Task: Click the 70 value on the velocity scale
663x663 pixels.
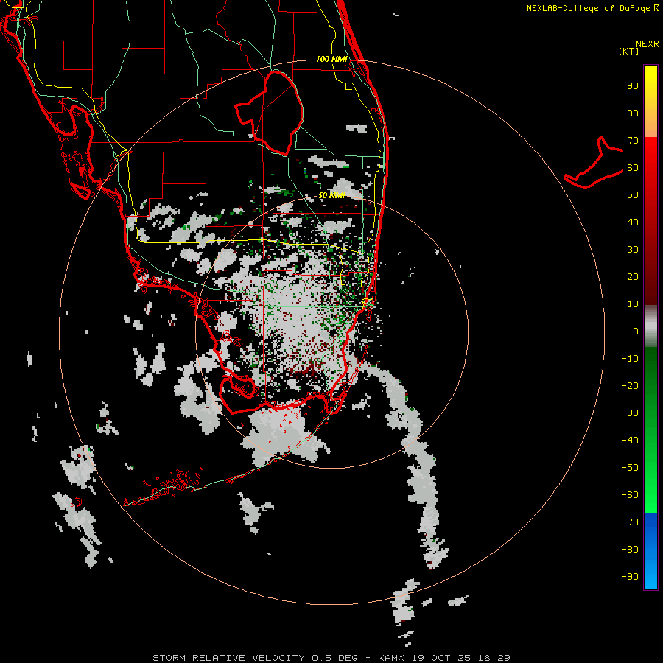Action: (633, 141)
